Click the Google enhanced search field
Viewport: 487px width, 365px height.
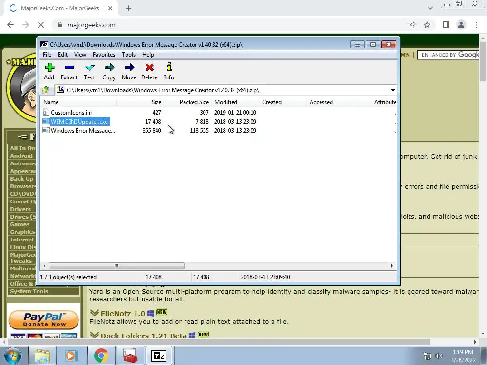point(448,55)
